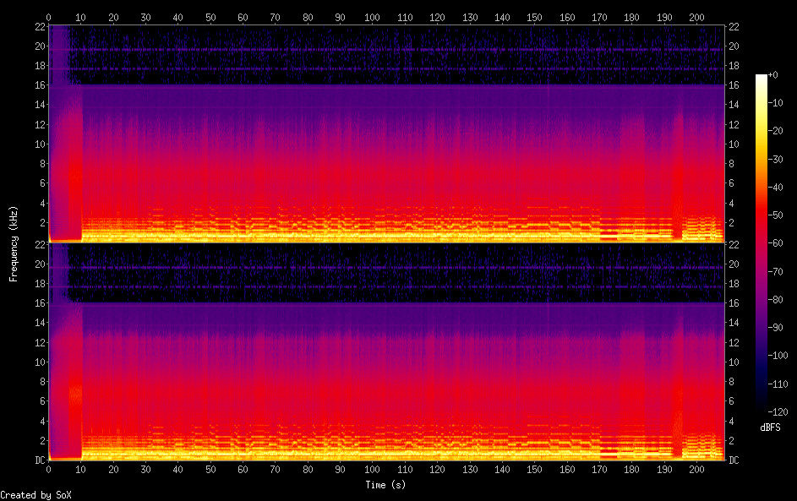Click the 8 kHz label on lower channel's left axis

[x=41, y=381]
